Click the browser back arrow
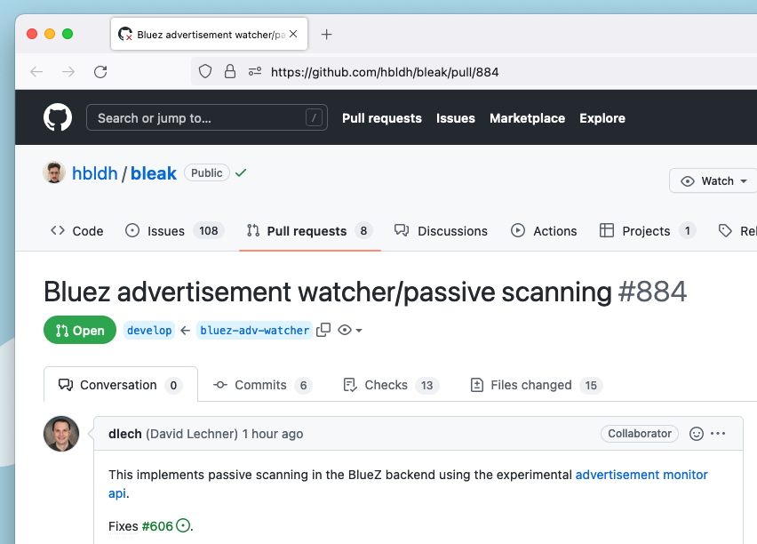757x544 pixels. [x=36, y=72]
